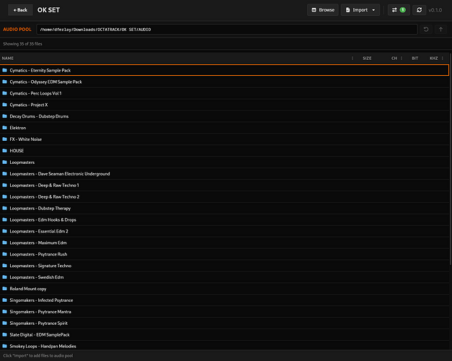Select Singomakers - Psytrance Spirit folder

pos(224,323)
